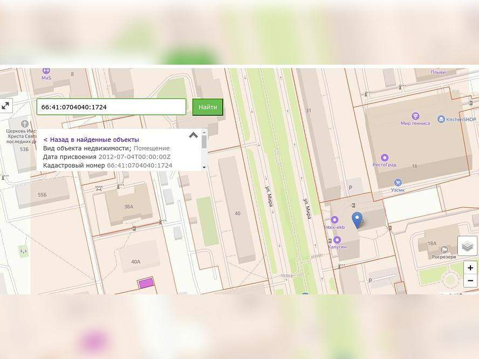
Task: Zoom out with the minus button
Action: (470, 281)
